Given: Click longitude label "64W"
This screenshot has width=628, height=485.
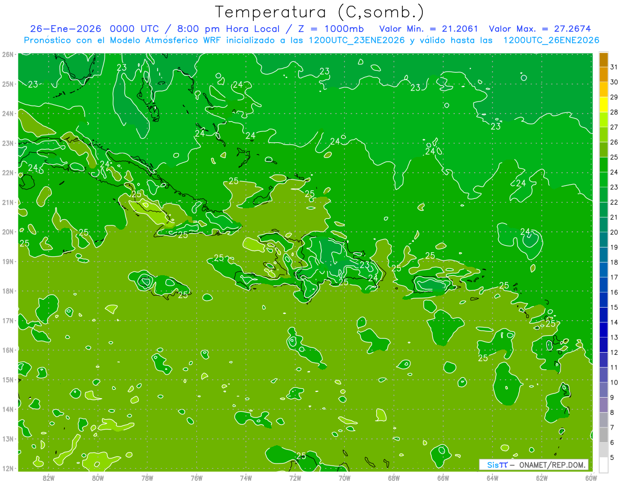Looking at the screenshot, I should [492, 478].
